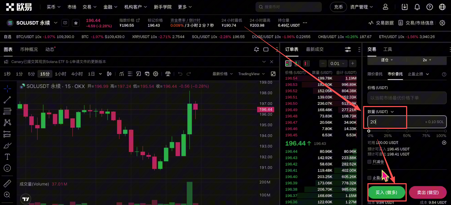This screenshot has width=451, height=205.
Task: Expand the 资产管理 menu
Action: tap(361, 7)
